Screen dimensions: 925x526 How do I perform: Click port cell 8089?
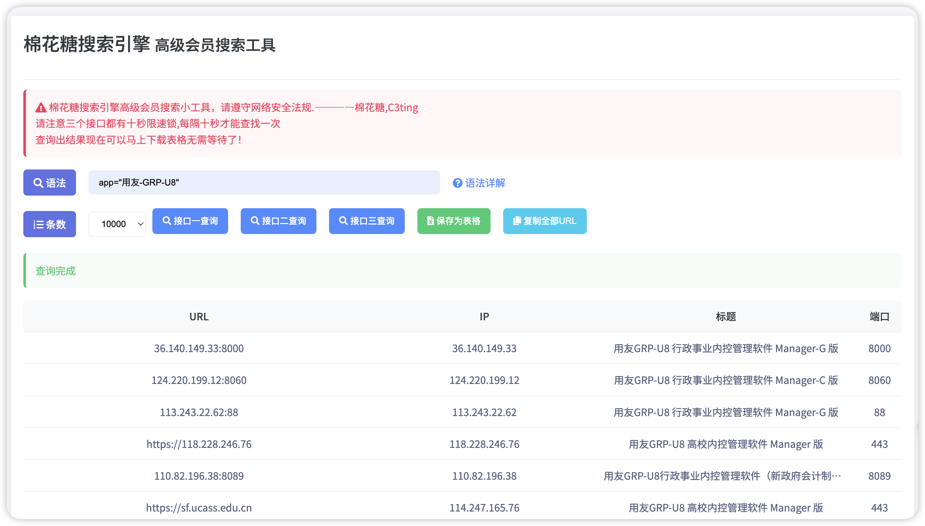point(880,476)
